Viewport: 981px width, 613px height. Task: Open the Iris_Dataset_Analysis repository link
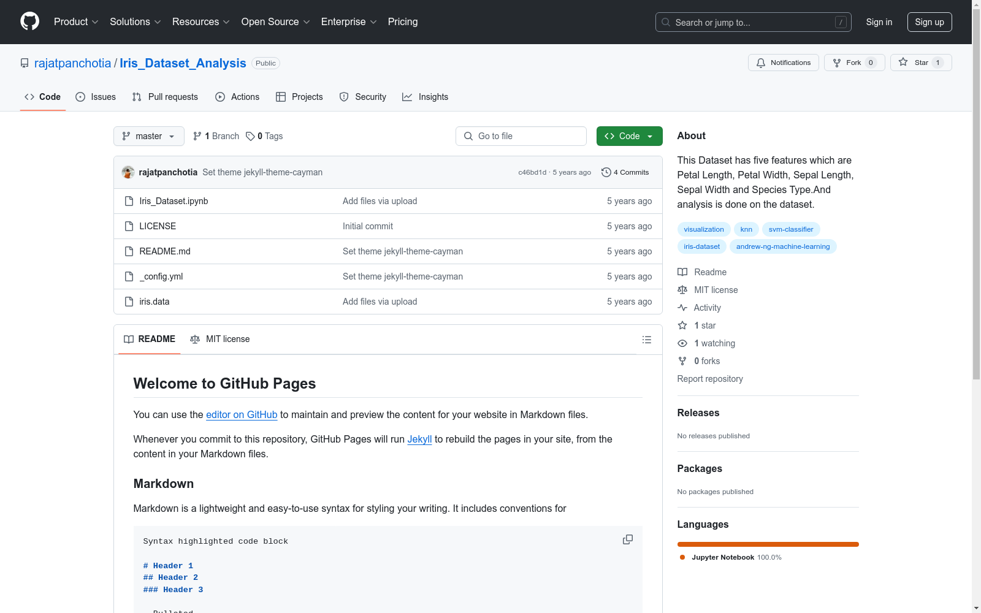point(183,63)
